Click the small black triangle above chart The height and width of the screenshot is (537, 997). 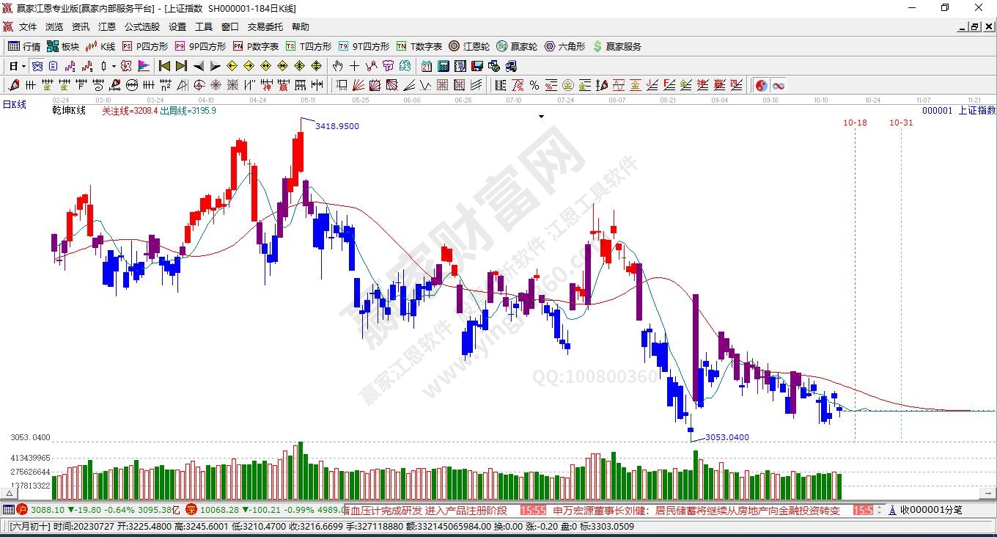coord(541,116)
